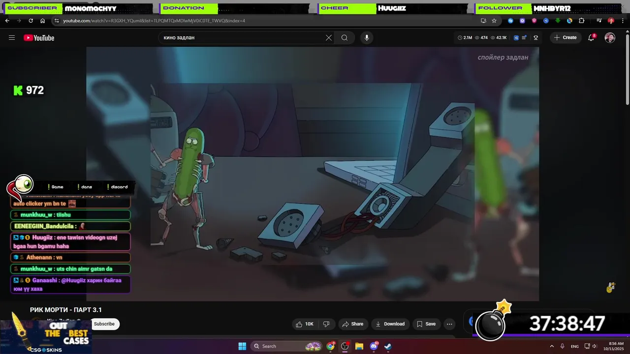
Task: Switch the ENG input language
Action: [574, 346]
